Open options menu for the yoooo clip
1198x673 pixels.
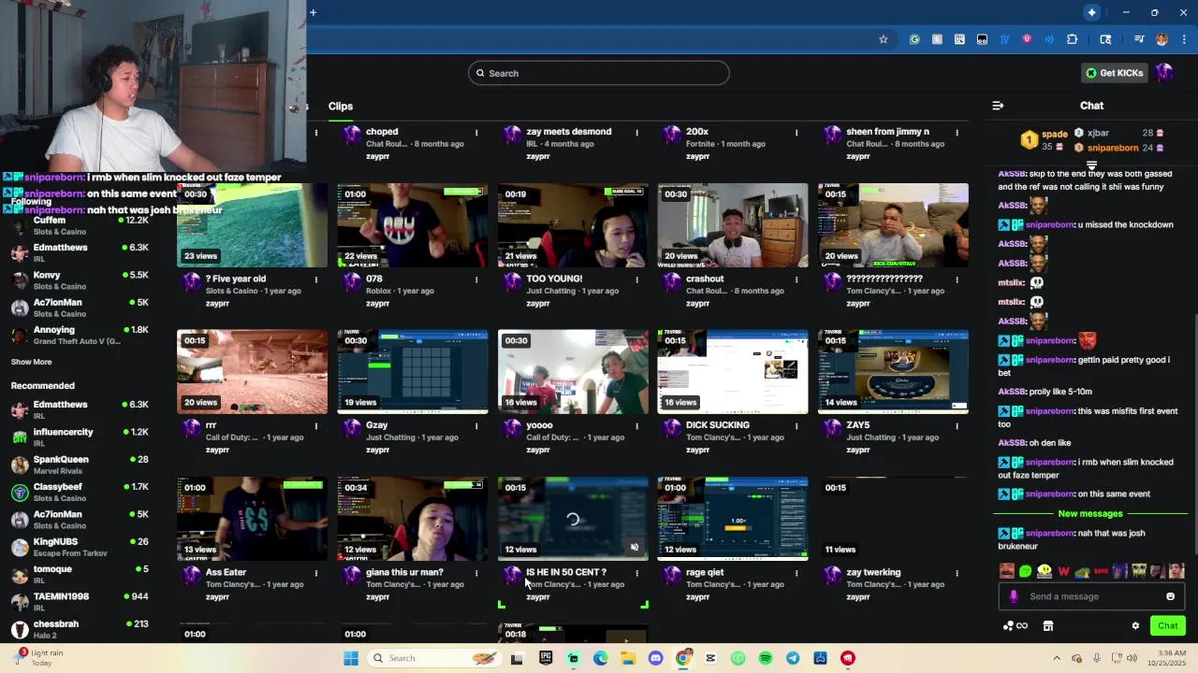(x=636, y=426)
